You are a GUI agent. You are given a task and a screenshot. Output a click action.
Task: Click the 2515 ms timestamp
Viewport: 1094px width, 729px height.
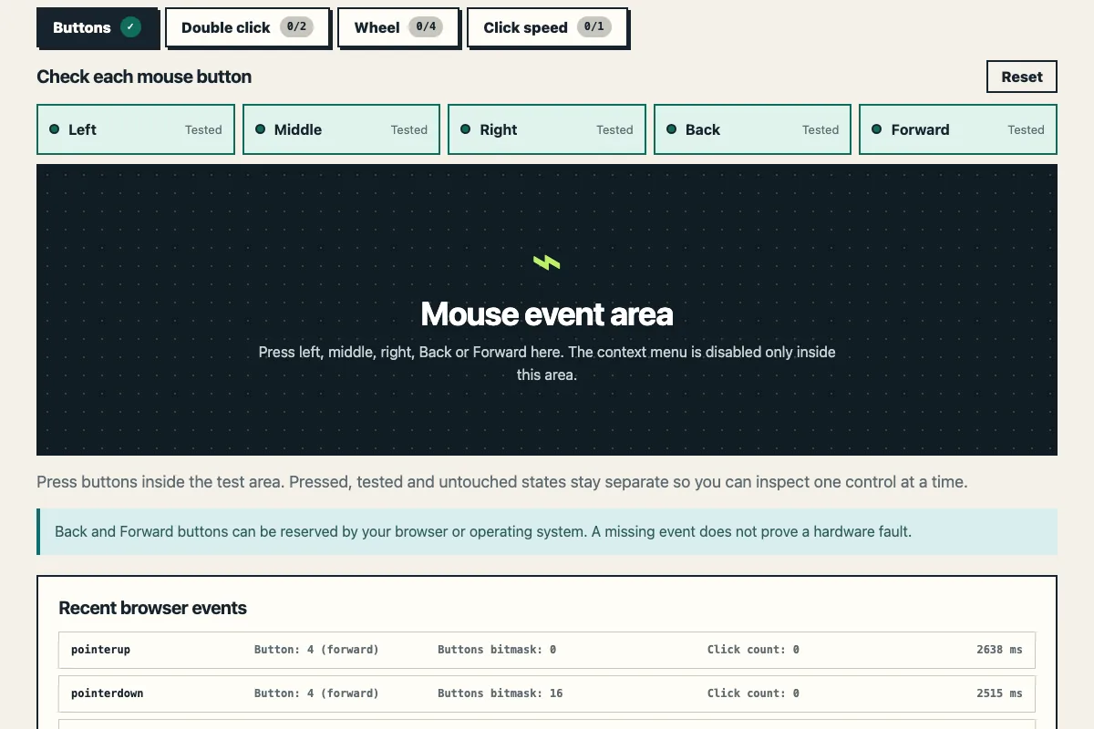999,693
